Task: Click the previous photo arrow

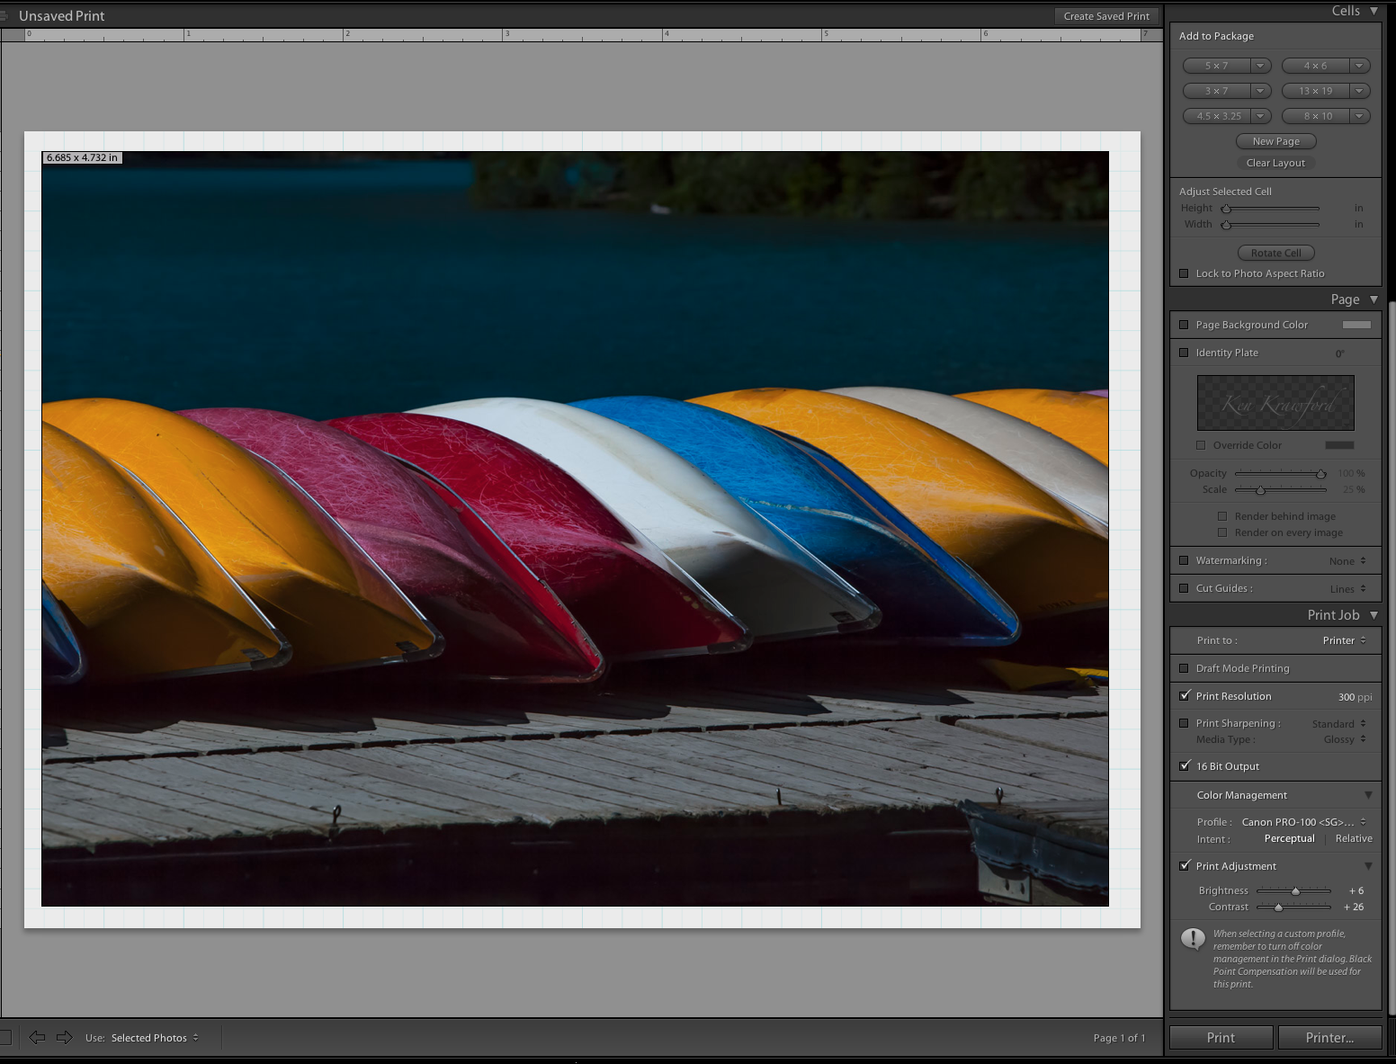Action: click(36, 1037)
